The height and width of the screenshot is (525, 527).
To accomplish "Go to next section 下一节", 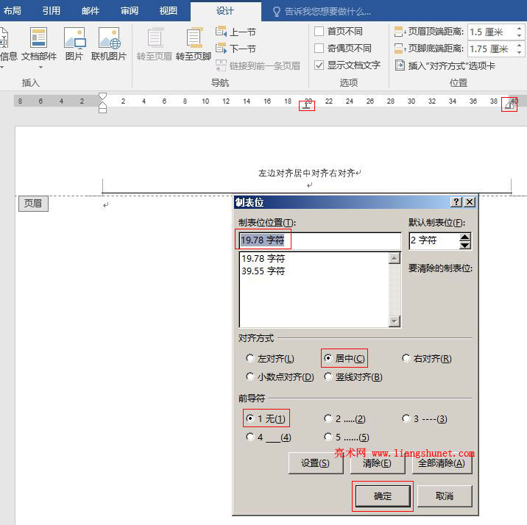I will tap(236, 49).
